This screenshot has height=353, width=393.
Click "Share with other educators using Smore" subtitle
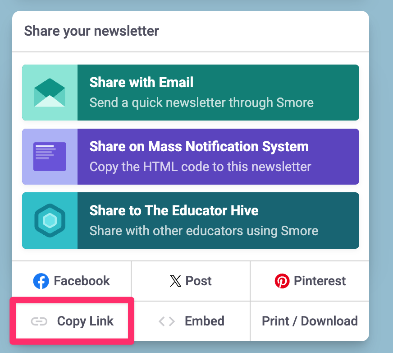204,231
